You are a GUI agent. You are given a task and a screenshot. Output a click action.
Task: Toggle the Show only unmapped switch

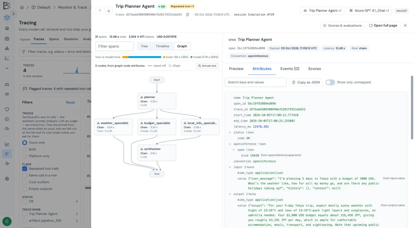coord(330,82)
